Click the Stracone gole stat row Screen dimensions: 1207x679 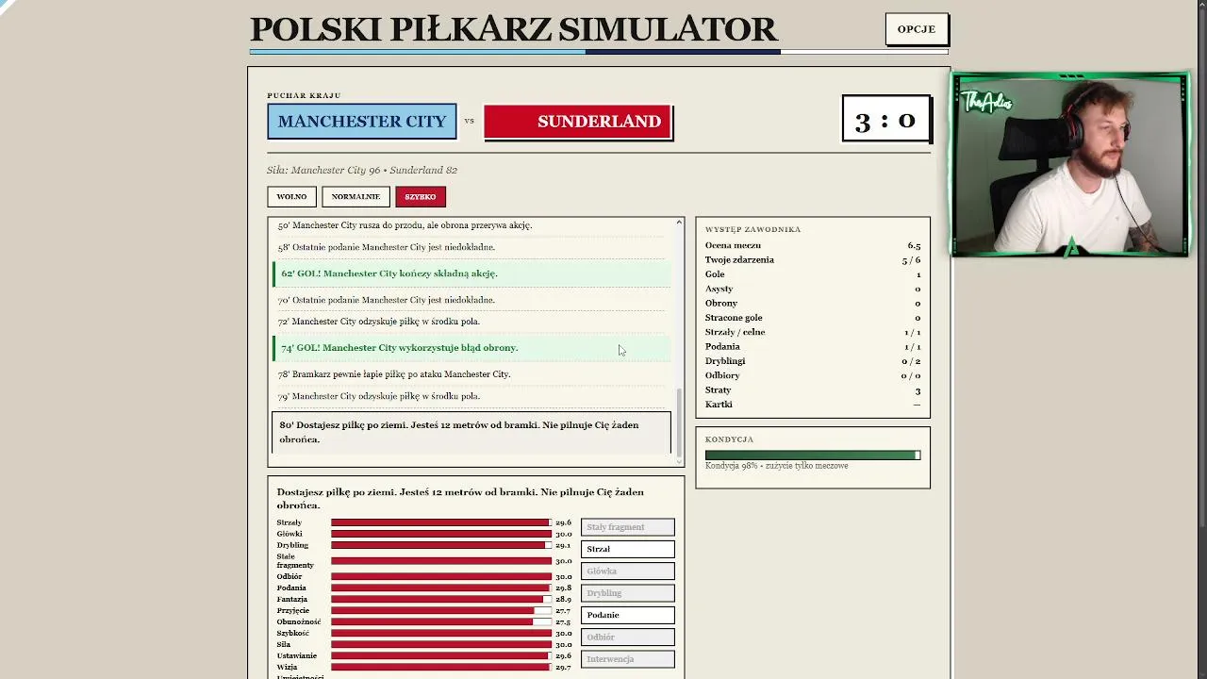[813, 318]
